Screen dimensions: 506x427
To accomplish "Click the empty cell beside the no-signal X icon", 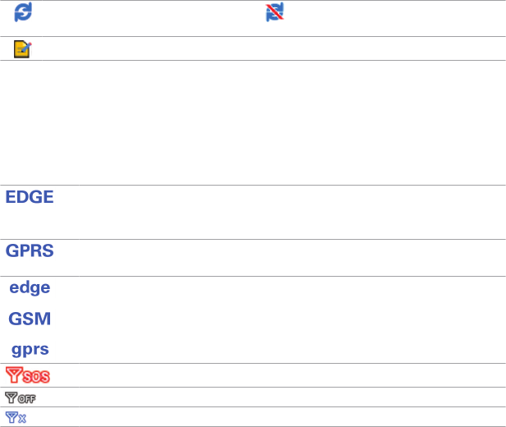I will (279, 417).
